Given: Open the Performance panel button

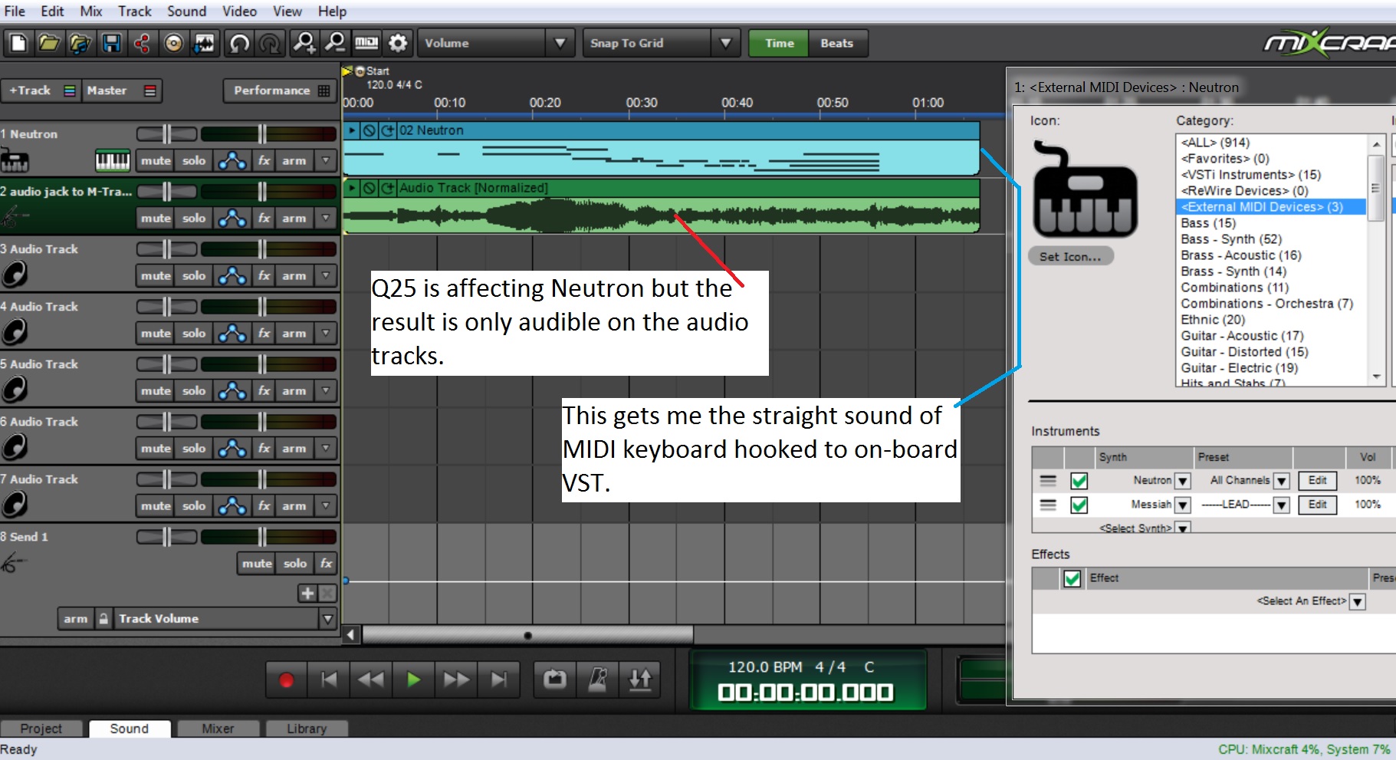Looking at the screenshot, I should point(281,90).
